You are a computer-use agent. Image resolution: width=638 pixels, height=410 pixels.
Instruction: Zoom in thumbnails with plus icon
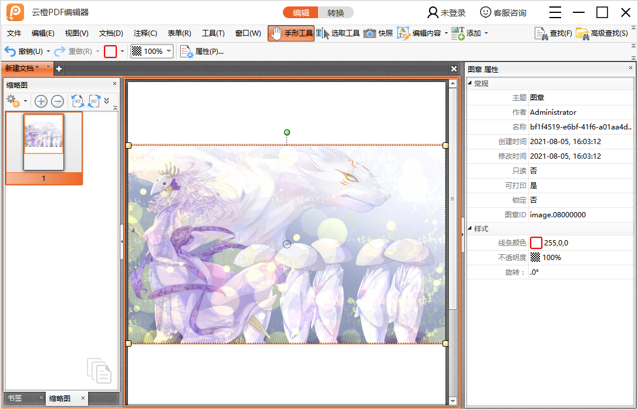[x=41, y=101]
